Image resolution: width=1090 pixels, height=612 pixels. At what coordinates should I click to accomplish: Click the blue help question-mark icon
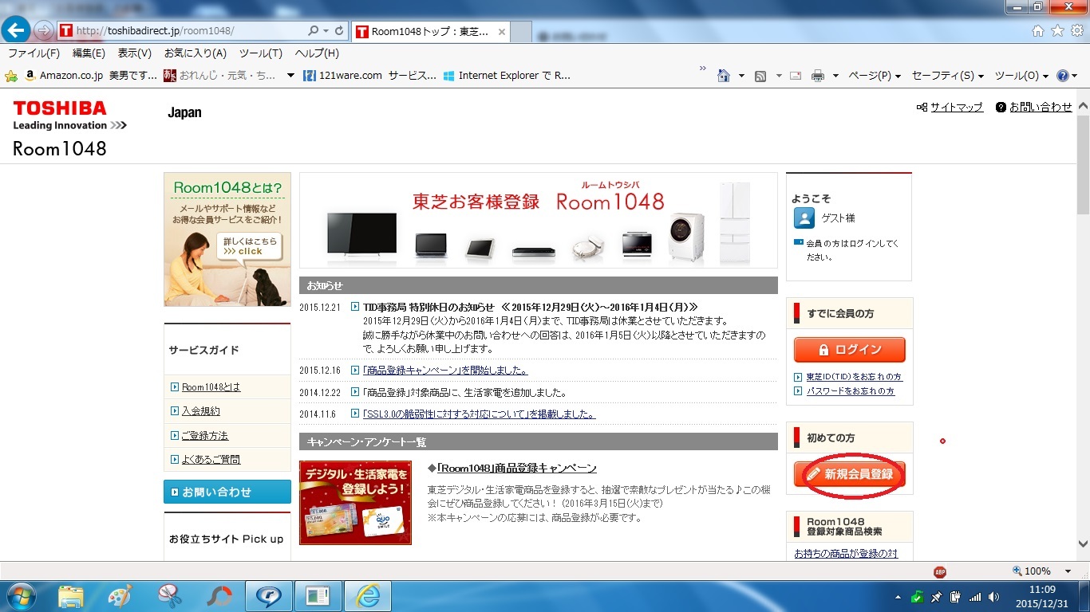coord(1062,76)
